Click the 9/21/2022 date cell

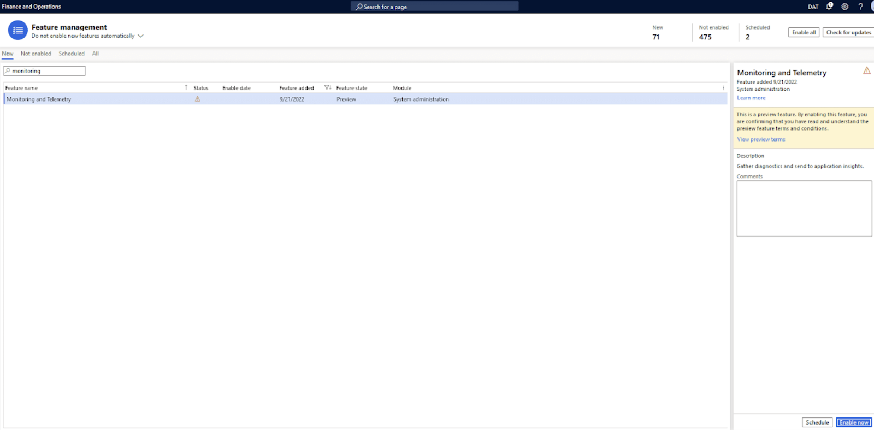point(292,99)
